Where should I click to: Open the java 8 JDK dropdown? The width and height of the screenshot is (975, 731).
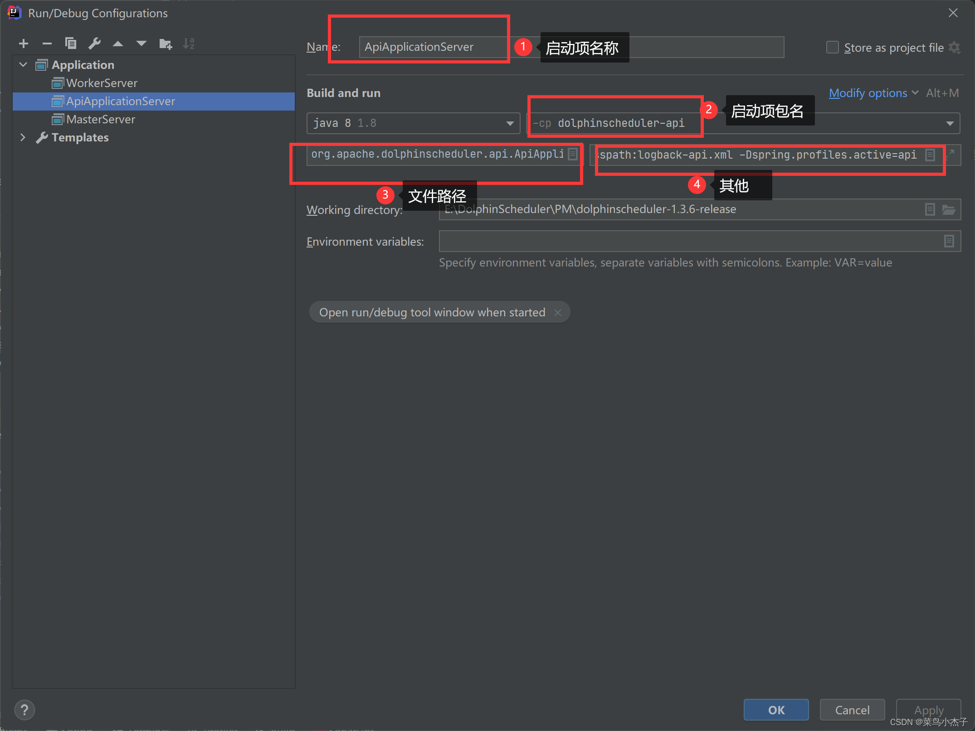[x=510, y=123]
